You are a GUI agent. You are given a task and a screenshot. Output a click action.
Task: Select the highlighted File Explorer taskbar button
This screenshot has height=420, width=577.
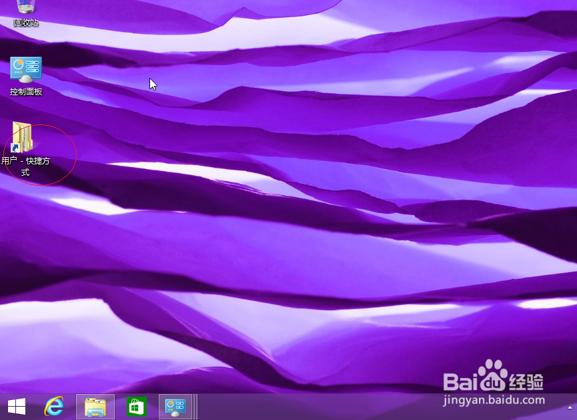pyautogui.click(x=93, y=406)
